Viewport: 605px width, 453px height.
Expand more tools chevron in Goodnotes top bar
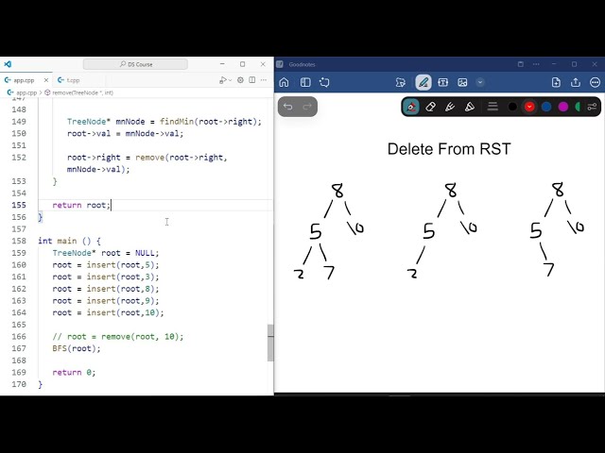(480, 82)
